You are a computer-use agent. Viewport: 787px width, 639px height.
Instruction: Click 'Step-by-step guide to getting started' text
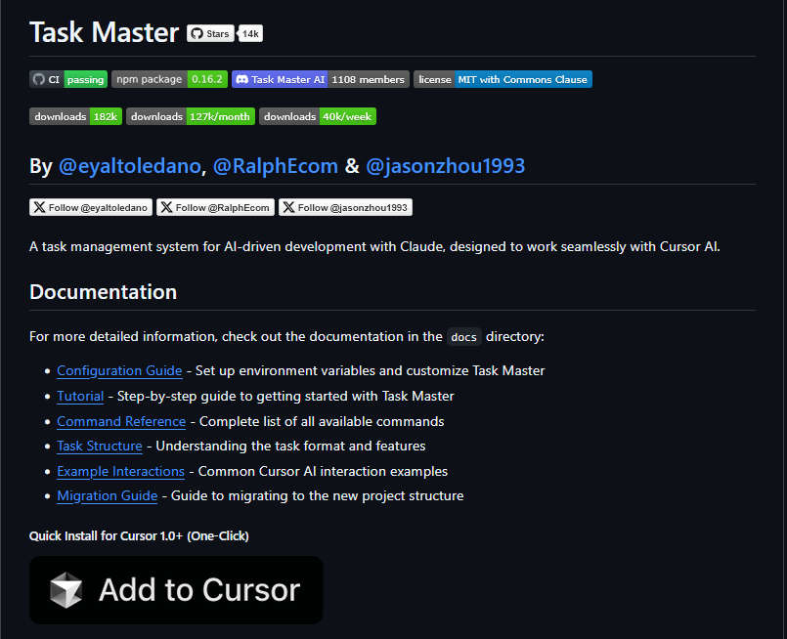[285, 397]
